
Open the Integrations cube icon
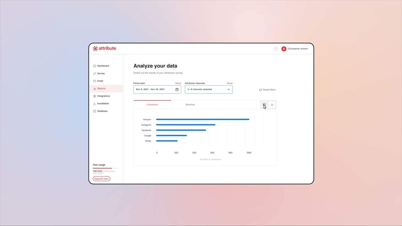(x=95, y=96)
